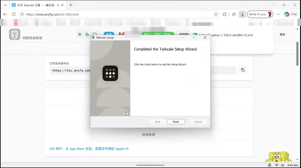
Task: Click the 其他系统 section heading
Action: coord(149,134)
